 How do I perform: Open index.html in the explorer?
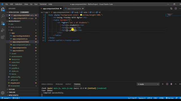click(22, 62)
